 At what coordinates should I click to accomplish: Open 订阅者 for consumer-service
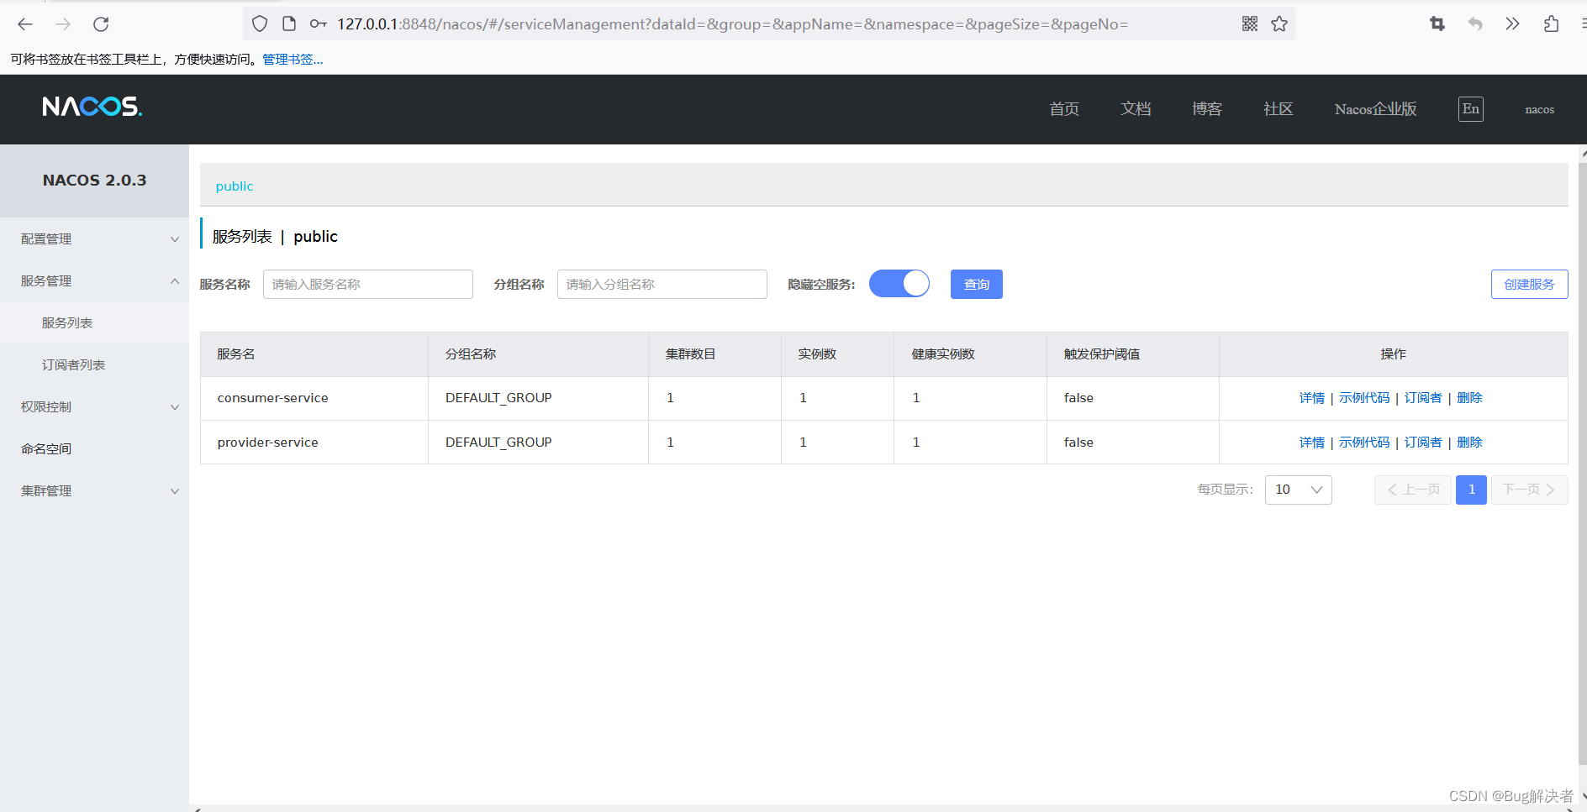pos(1423,398)
